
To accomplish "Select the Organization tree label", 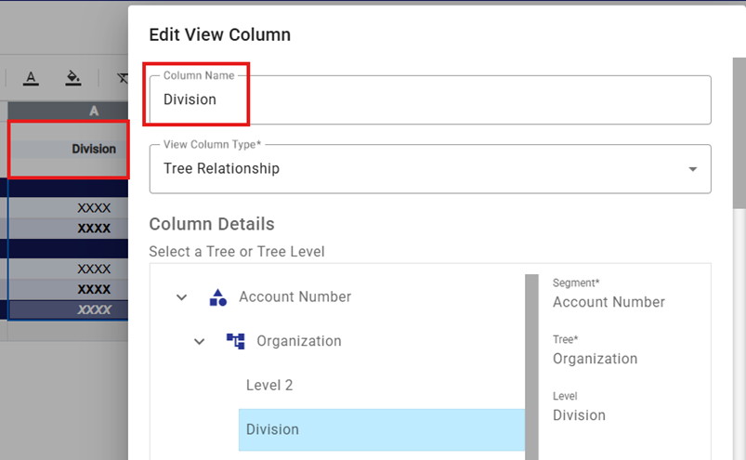I will tap(299, 341).
